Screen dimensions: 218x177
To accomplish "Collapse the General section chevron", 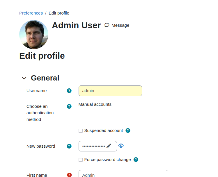I will (x=24, y=78).
